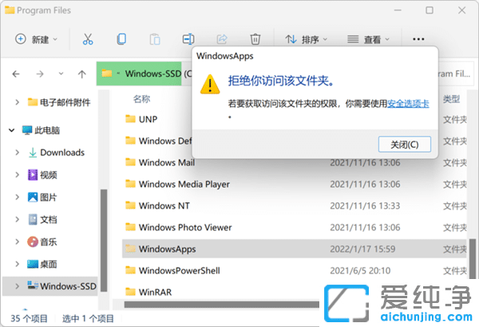The height and width of the screenshot is (327, 479).
Task: Click the 安全选项卡 link in dialog
Action: click(408, 104)
